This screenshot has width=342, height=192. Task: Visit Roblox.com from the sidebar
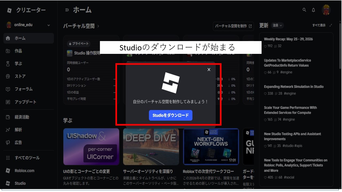click(x=29, y=171)
